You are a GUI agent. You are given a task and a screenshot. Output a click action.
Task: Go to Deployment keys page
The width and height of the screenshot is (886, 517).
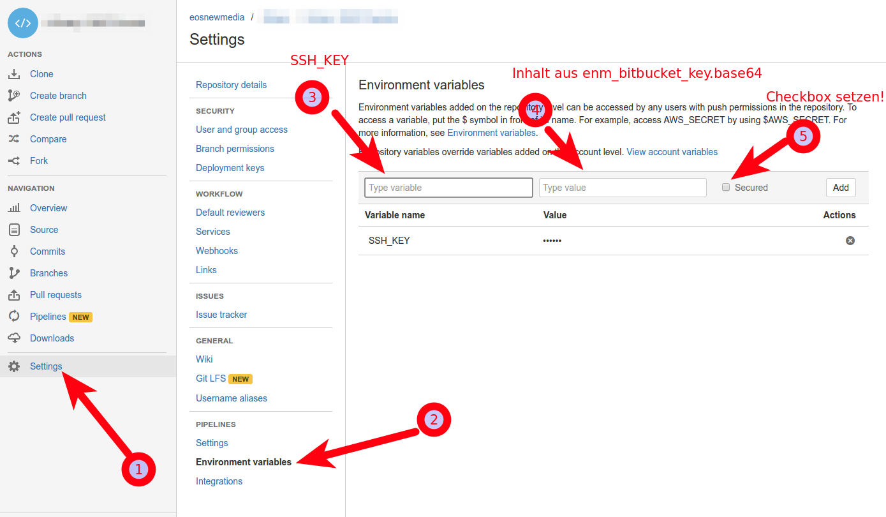pyautogui.click(x=230, y=168)
